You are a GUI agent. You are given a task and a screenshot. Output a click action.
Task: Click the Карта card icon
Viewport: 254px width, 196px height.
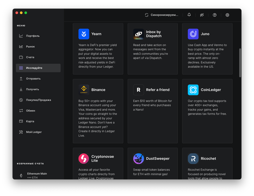click(x=21, y=121)
